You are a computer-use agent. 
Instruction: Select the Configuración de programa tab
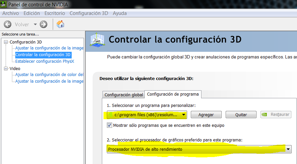173,94
